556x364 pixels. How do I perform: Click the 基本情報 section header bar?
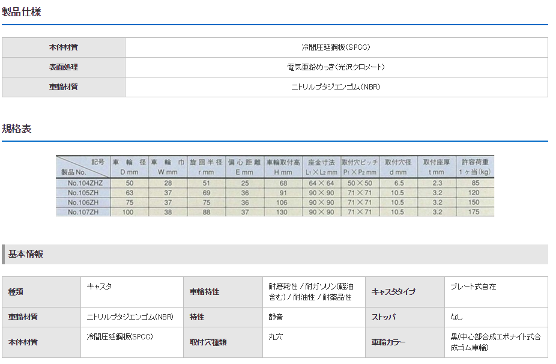pyautogui.click(x=275, y=254)
